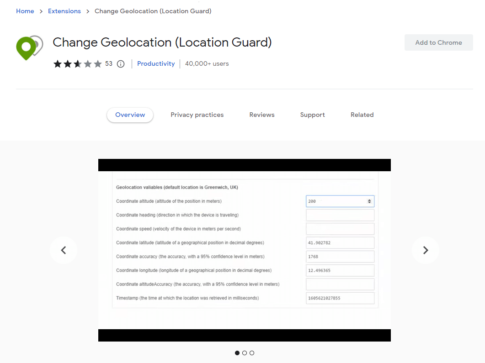
Task: Click the "Coordinate latitude" label text
Action: click(190, 243)
